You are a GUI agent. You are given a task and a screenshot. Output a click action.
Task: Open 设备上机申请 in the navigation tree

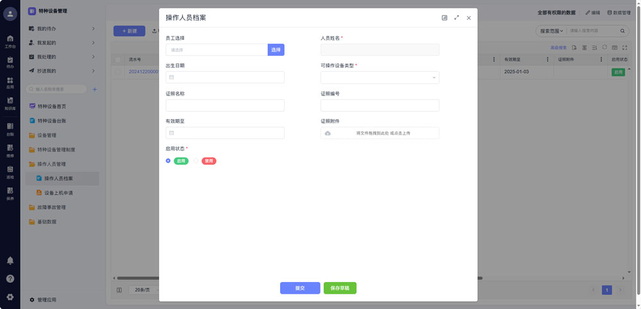coord(58,193)
